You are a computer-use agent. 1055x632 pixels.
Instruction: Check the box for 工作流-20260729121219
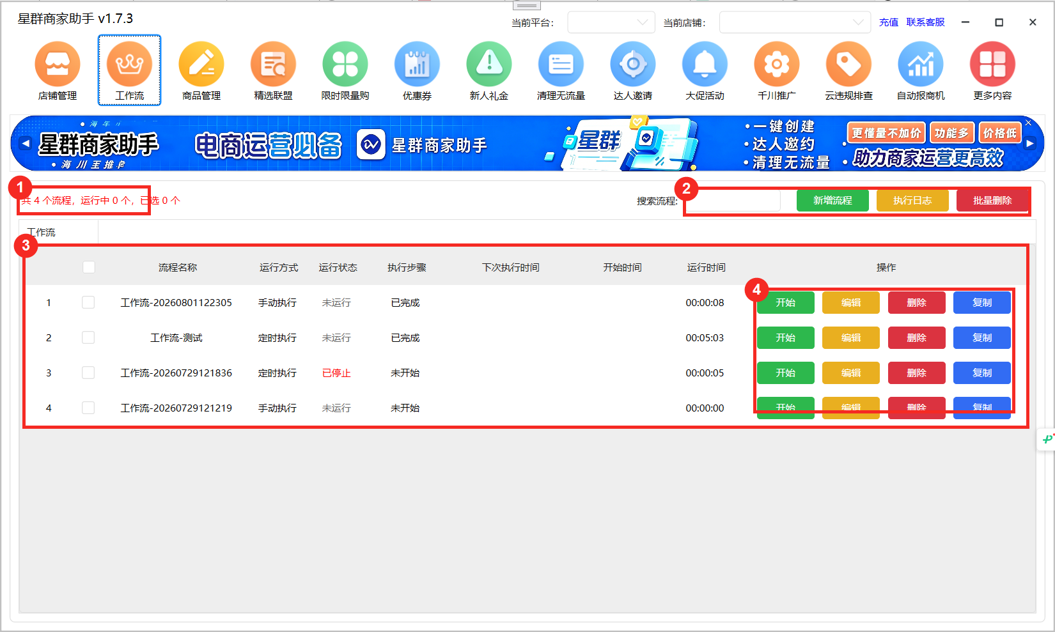(88, 408)
